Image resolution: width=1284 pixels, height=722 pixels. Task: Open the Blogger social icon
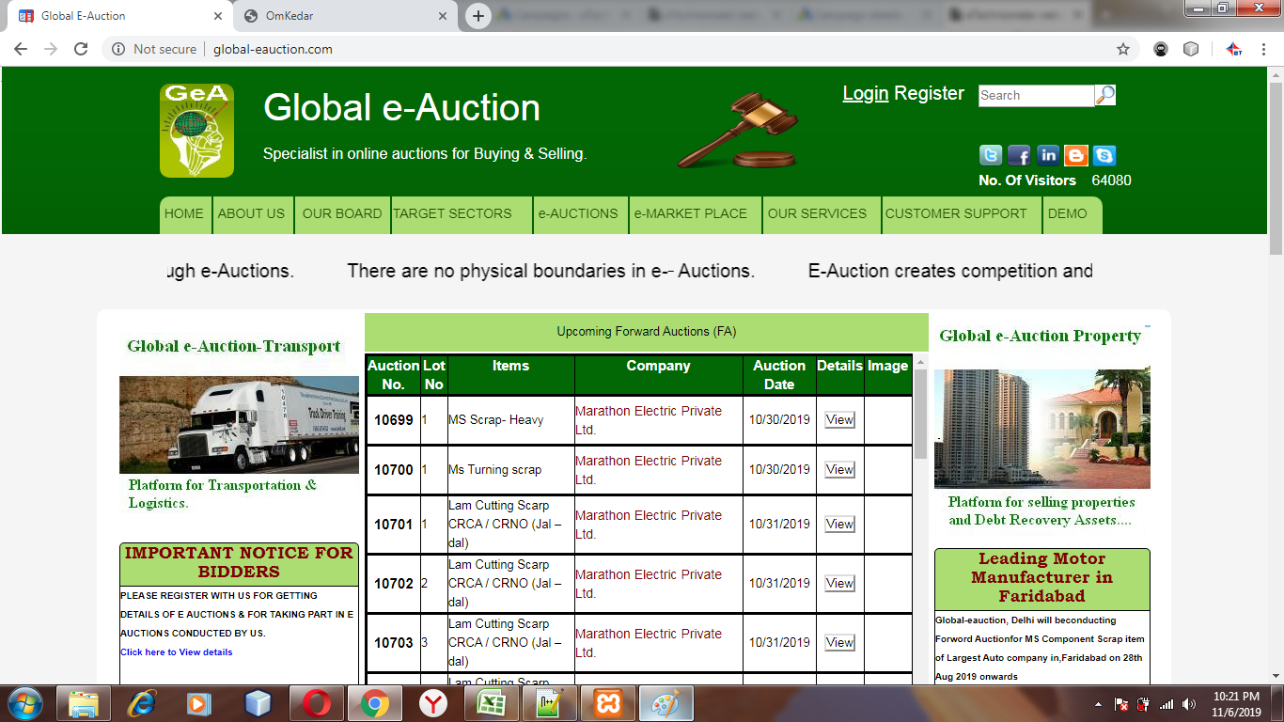[1075, 155]
